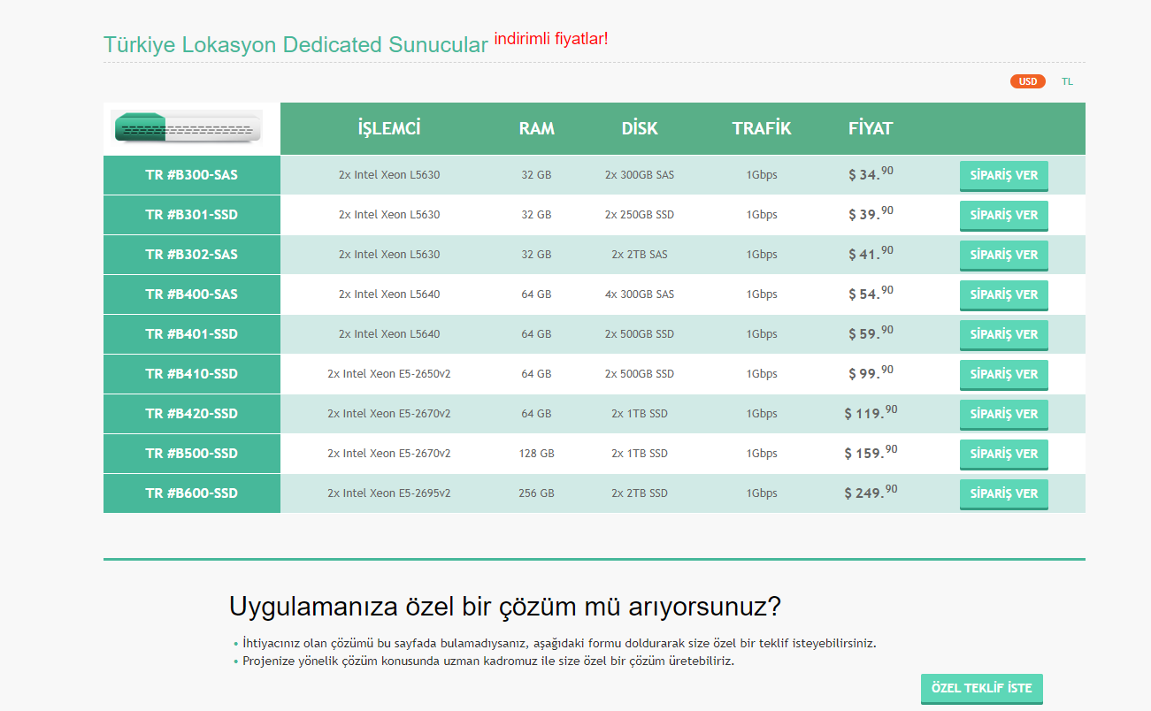Image resolution: width=1151 pixels, height=711 pixels.
Task: Click the $ 249.90 price
Action: [871, 492]
